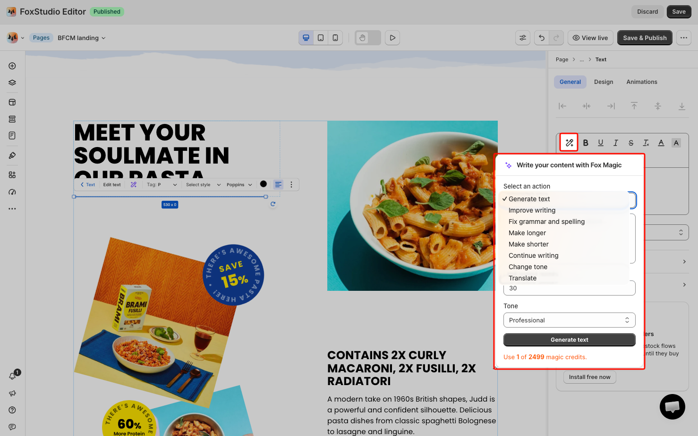Viewport: 698px width, 436px height.
Task: Click the add element plus icon in sidebar
Action: (x=12, y=66)
